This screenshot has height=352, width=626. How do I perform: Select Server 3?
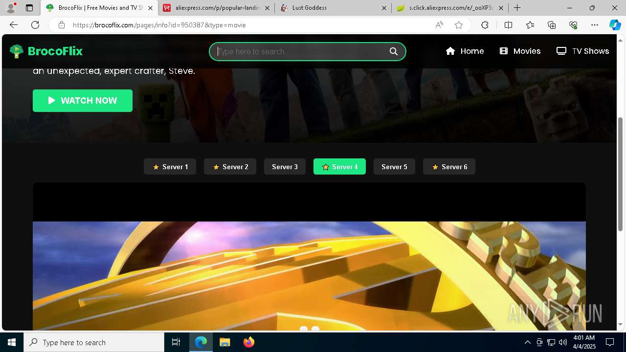pyautogui.click(x=285, y=167)
